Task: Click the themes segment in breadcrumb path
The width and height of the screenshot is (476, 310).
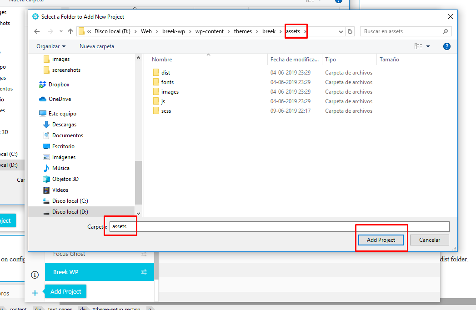Action: (x=243, y=31)
